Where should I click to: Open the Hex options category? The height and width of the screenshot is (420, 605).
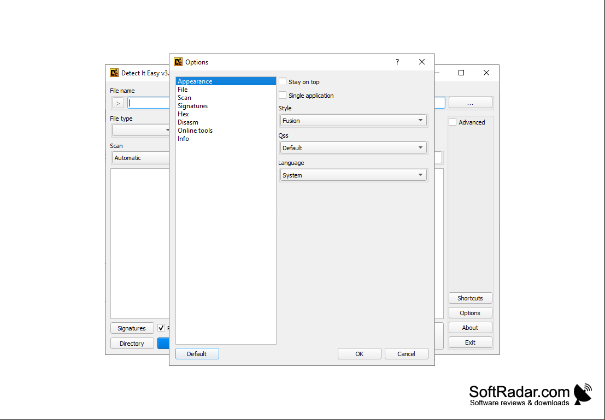pos(226,114)
